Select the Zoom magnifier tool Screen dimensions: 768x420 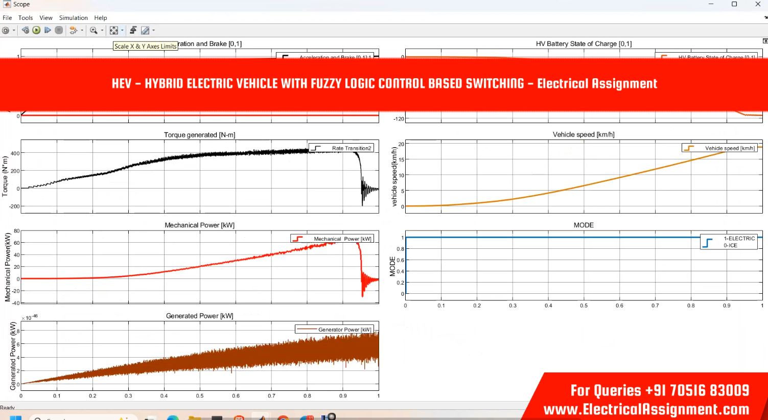pos(94,31)
